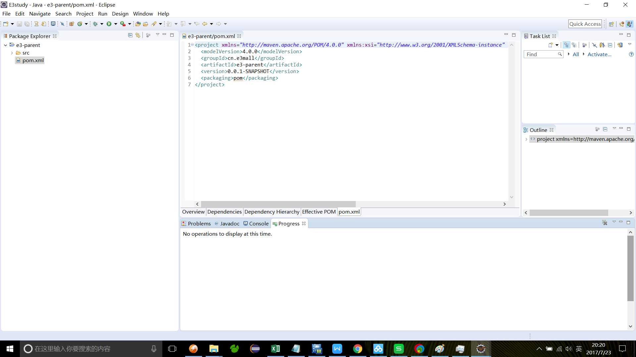Screen dimensions: 636x357
Task: Click the Save All toolbar icon
Action: [x=27, y=24]
